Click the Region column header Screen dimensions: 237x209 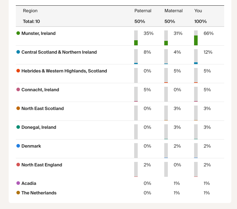coord(30,11)
